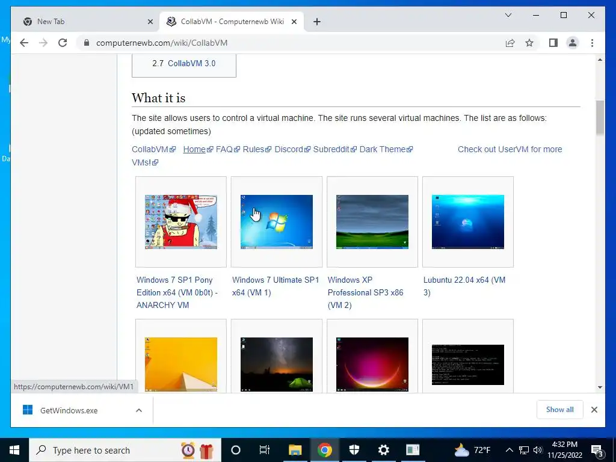The width and height of the screenshot is (616, 462).
Task: Open Windows Start menu
Action: (x=14, y=450)
